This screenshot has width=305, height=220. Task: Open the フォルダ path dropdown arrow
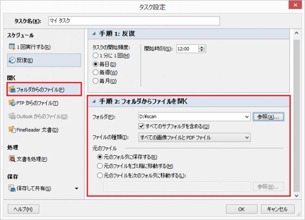click(247, 117)
